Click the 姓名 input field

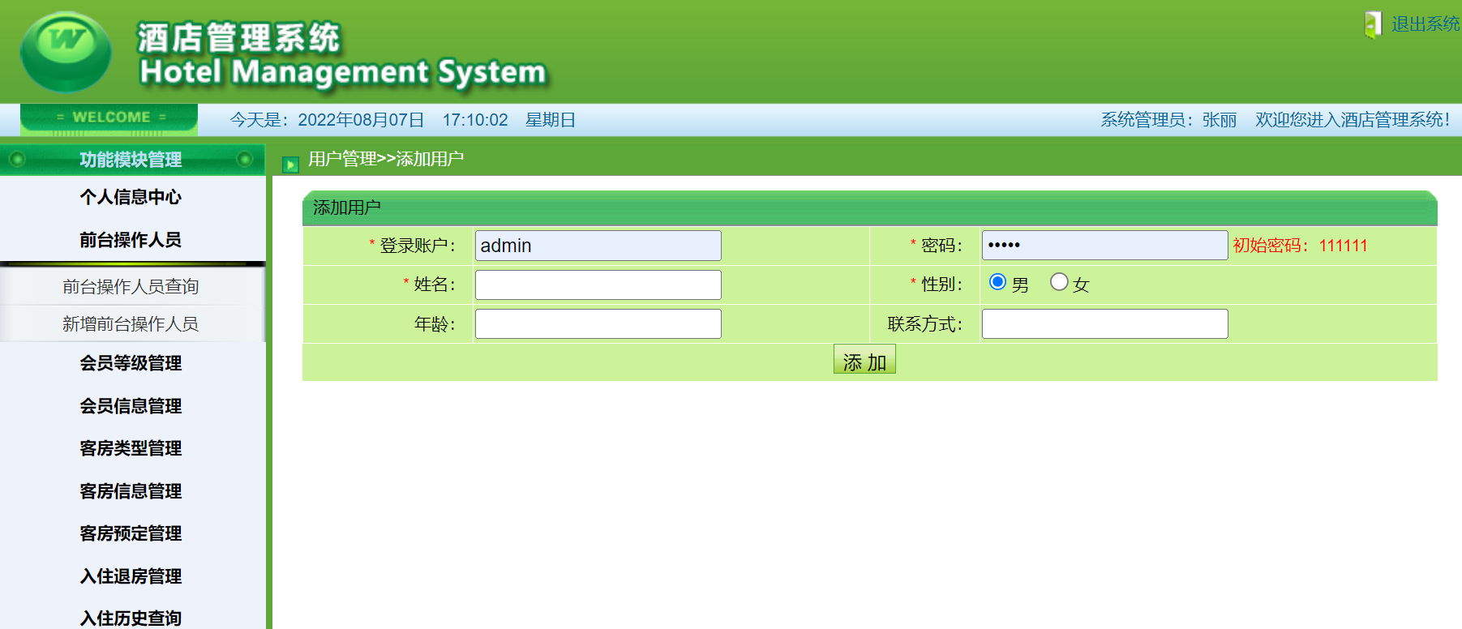pyautogui.click(x=598, y=285)
